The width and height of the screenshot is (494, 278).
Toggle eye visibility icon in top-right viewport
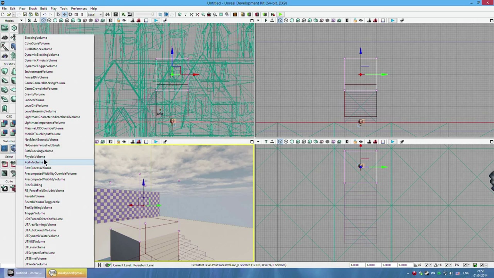tap(361, 21)
